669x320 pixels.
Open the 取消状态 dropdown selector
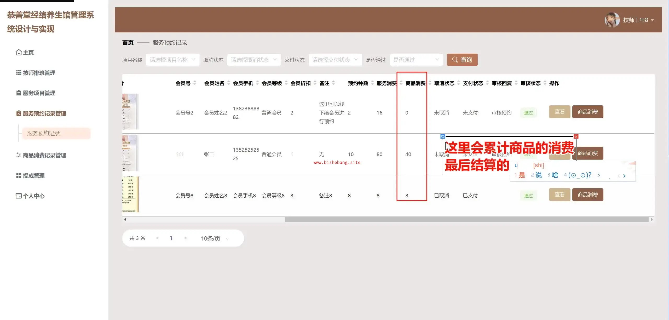(x=254, y=60)
